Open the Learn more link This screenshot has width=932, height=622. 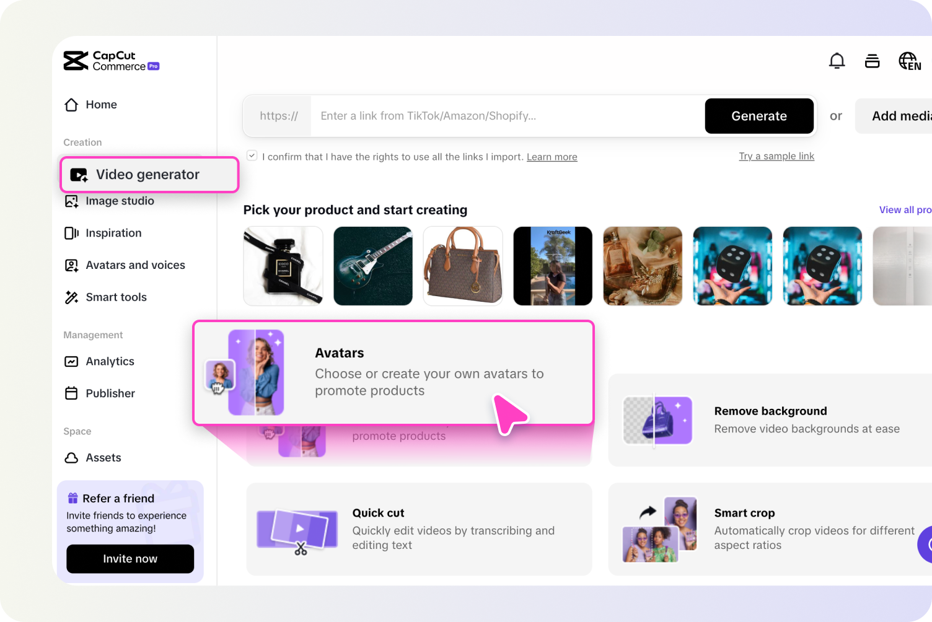(x=552, y=157)
